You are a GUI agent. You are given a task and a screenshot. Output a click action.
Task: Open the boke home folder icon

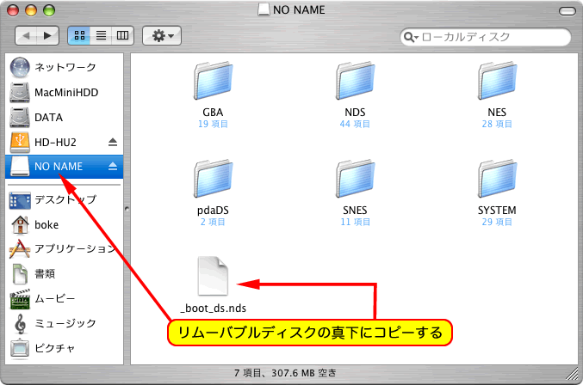click(x=20, y=225)
